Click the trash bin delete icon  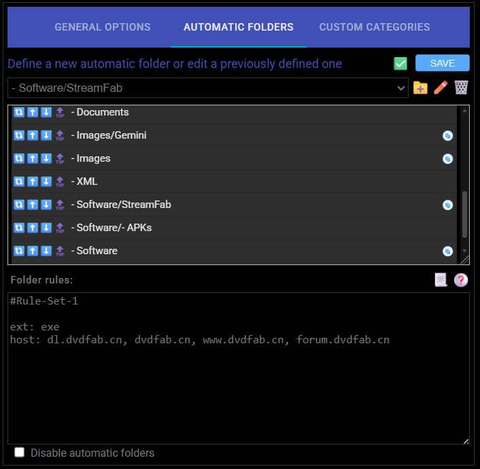(461, 88)
